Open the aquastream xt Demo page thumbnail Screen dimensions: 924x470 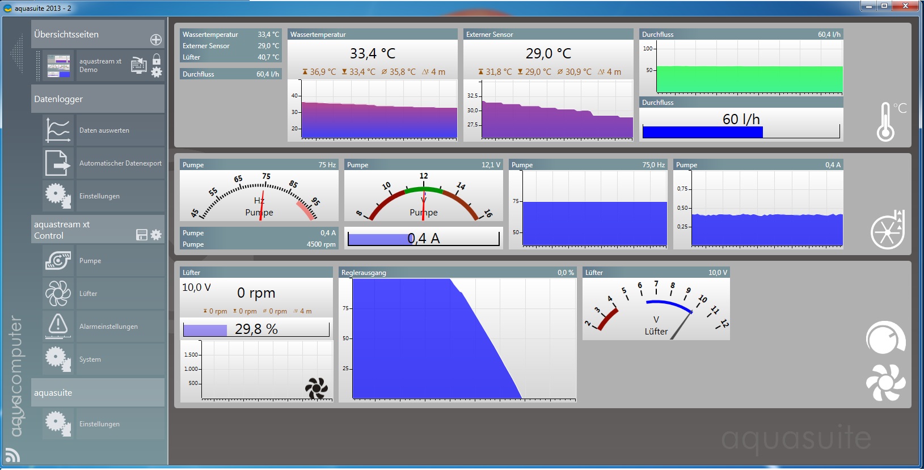tap(58, 66)
